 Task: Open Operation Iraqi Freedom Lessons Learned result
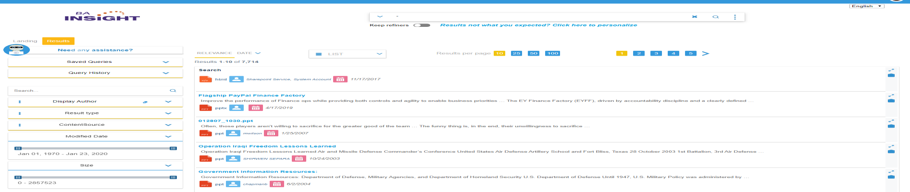click(267, 146)
